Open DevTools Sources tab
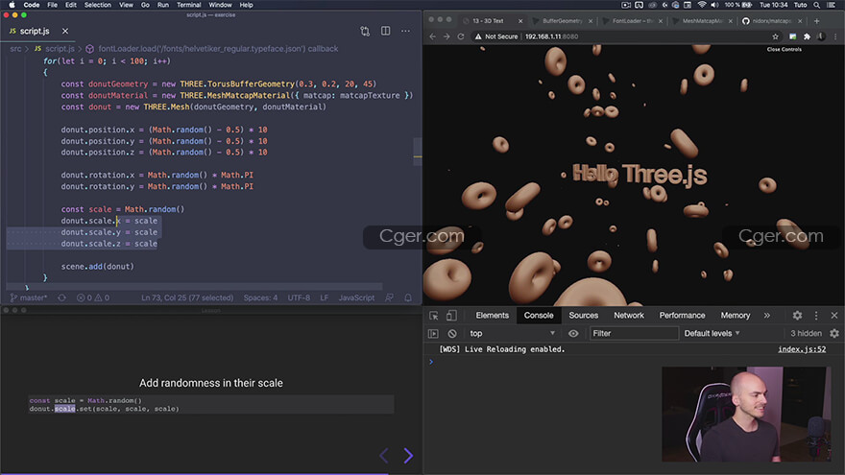Image resolution: width=845 pixels, height=475 pixels. pyautogui.click(x=584, y=316)
